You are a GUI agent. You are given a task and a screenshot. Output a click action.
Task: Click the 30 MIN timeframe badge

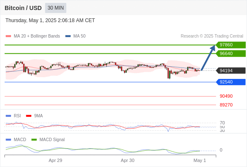56,8
